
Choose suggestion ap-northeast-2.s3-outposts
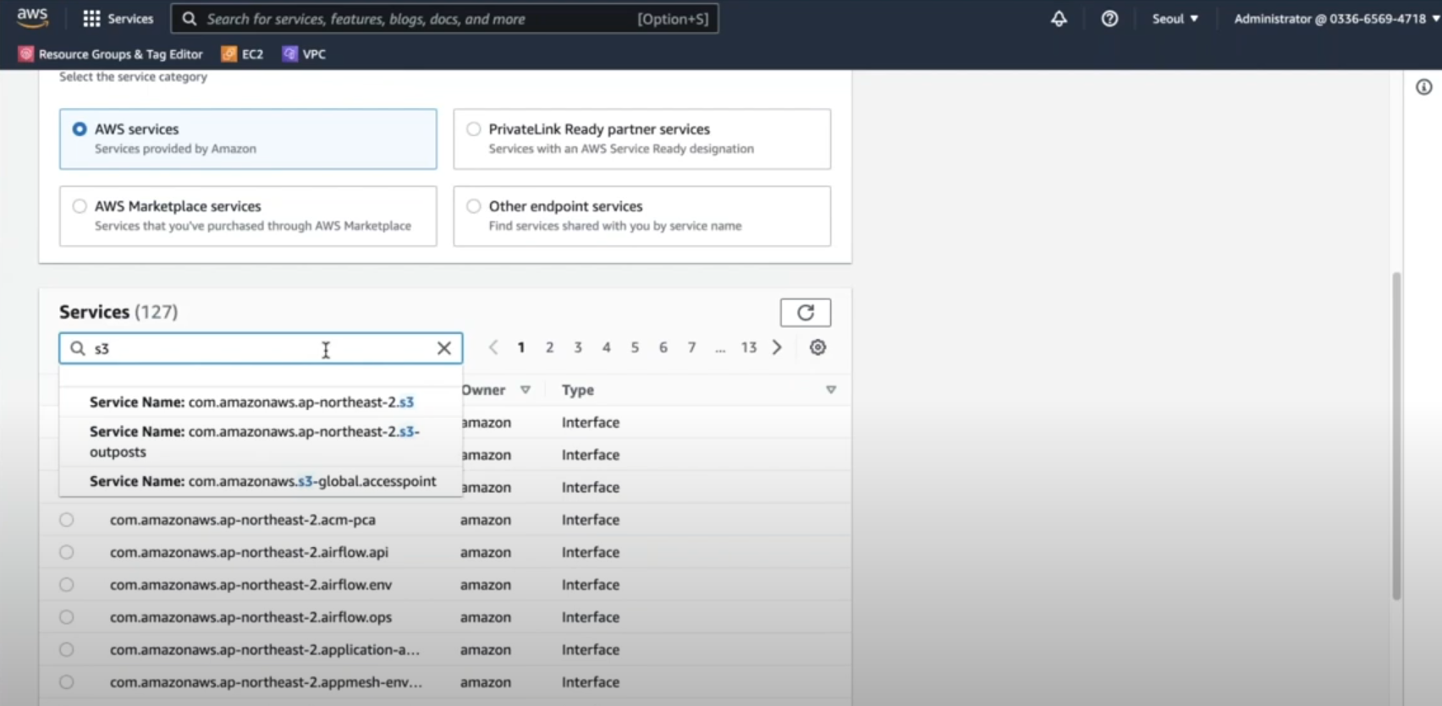(261, 441)
